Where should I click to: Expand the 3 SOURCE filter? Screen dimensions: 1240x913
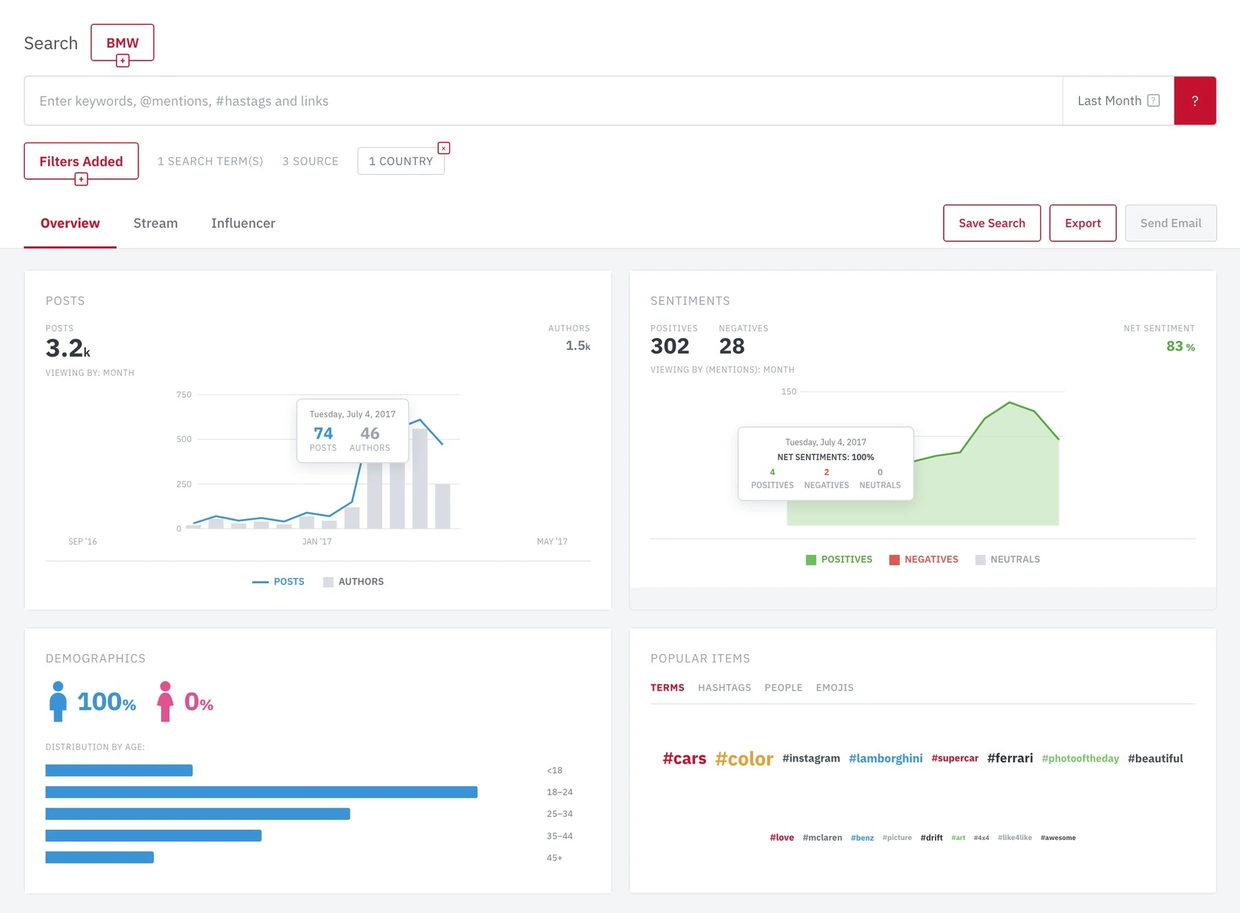pyautogui.click(x=311, y=161)
